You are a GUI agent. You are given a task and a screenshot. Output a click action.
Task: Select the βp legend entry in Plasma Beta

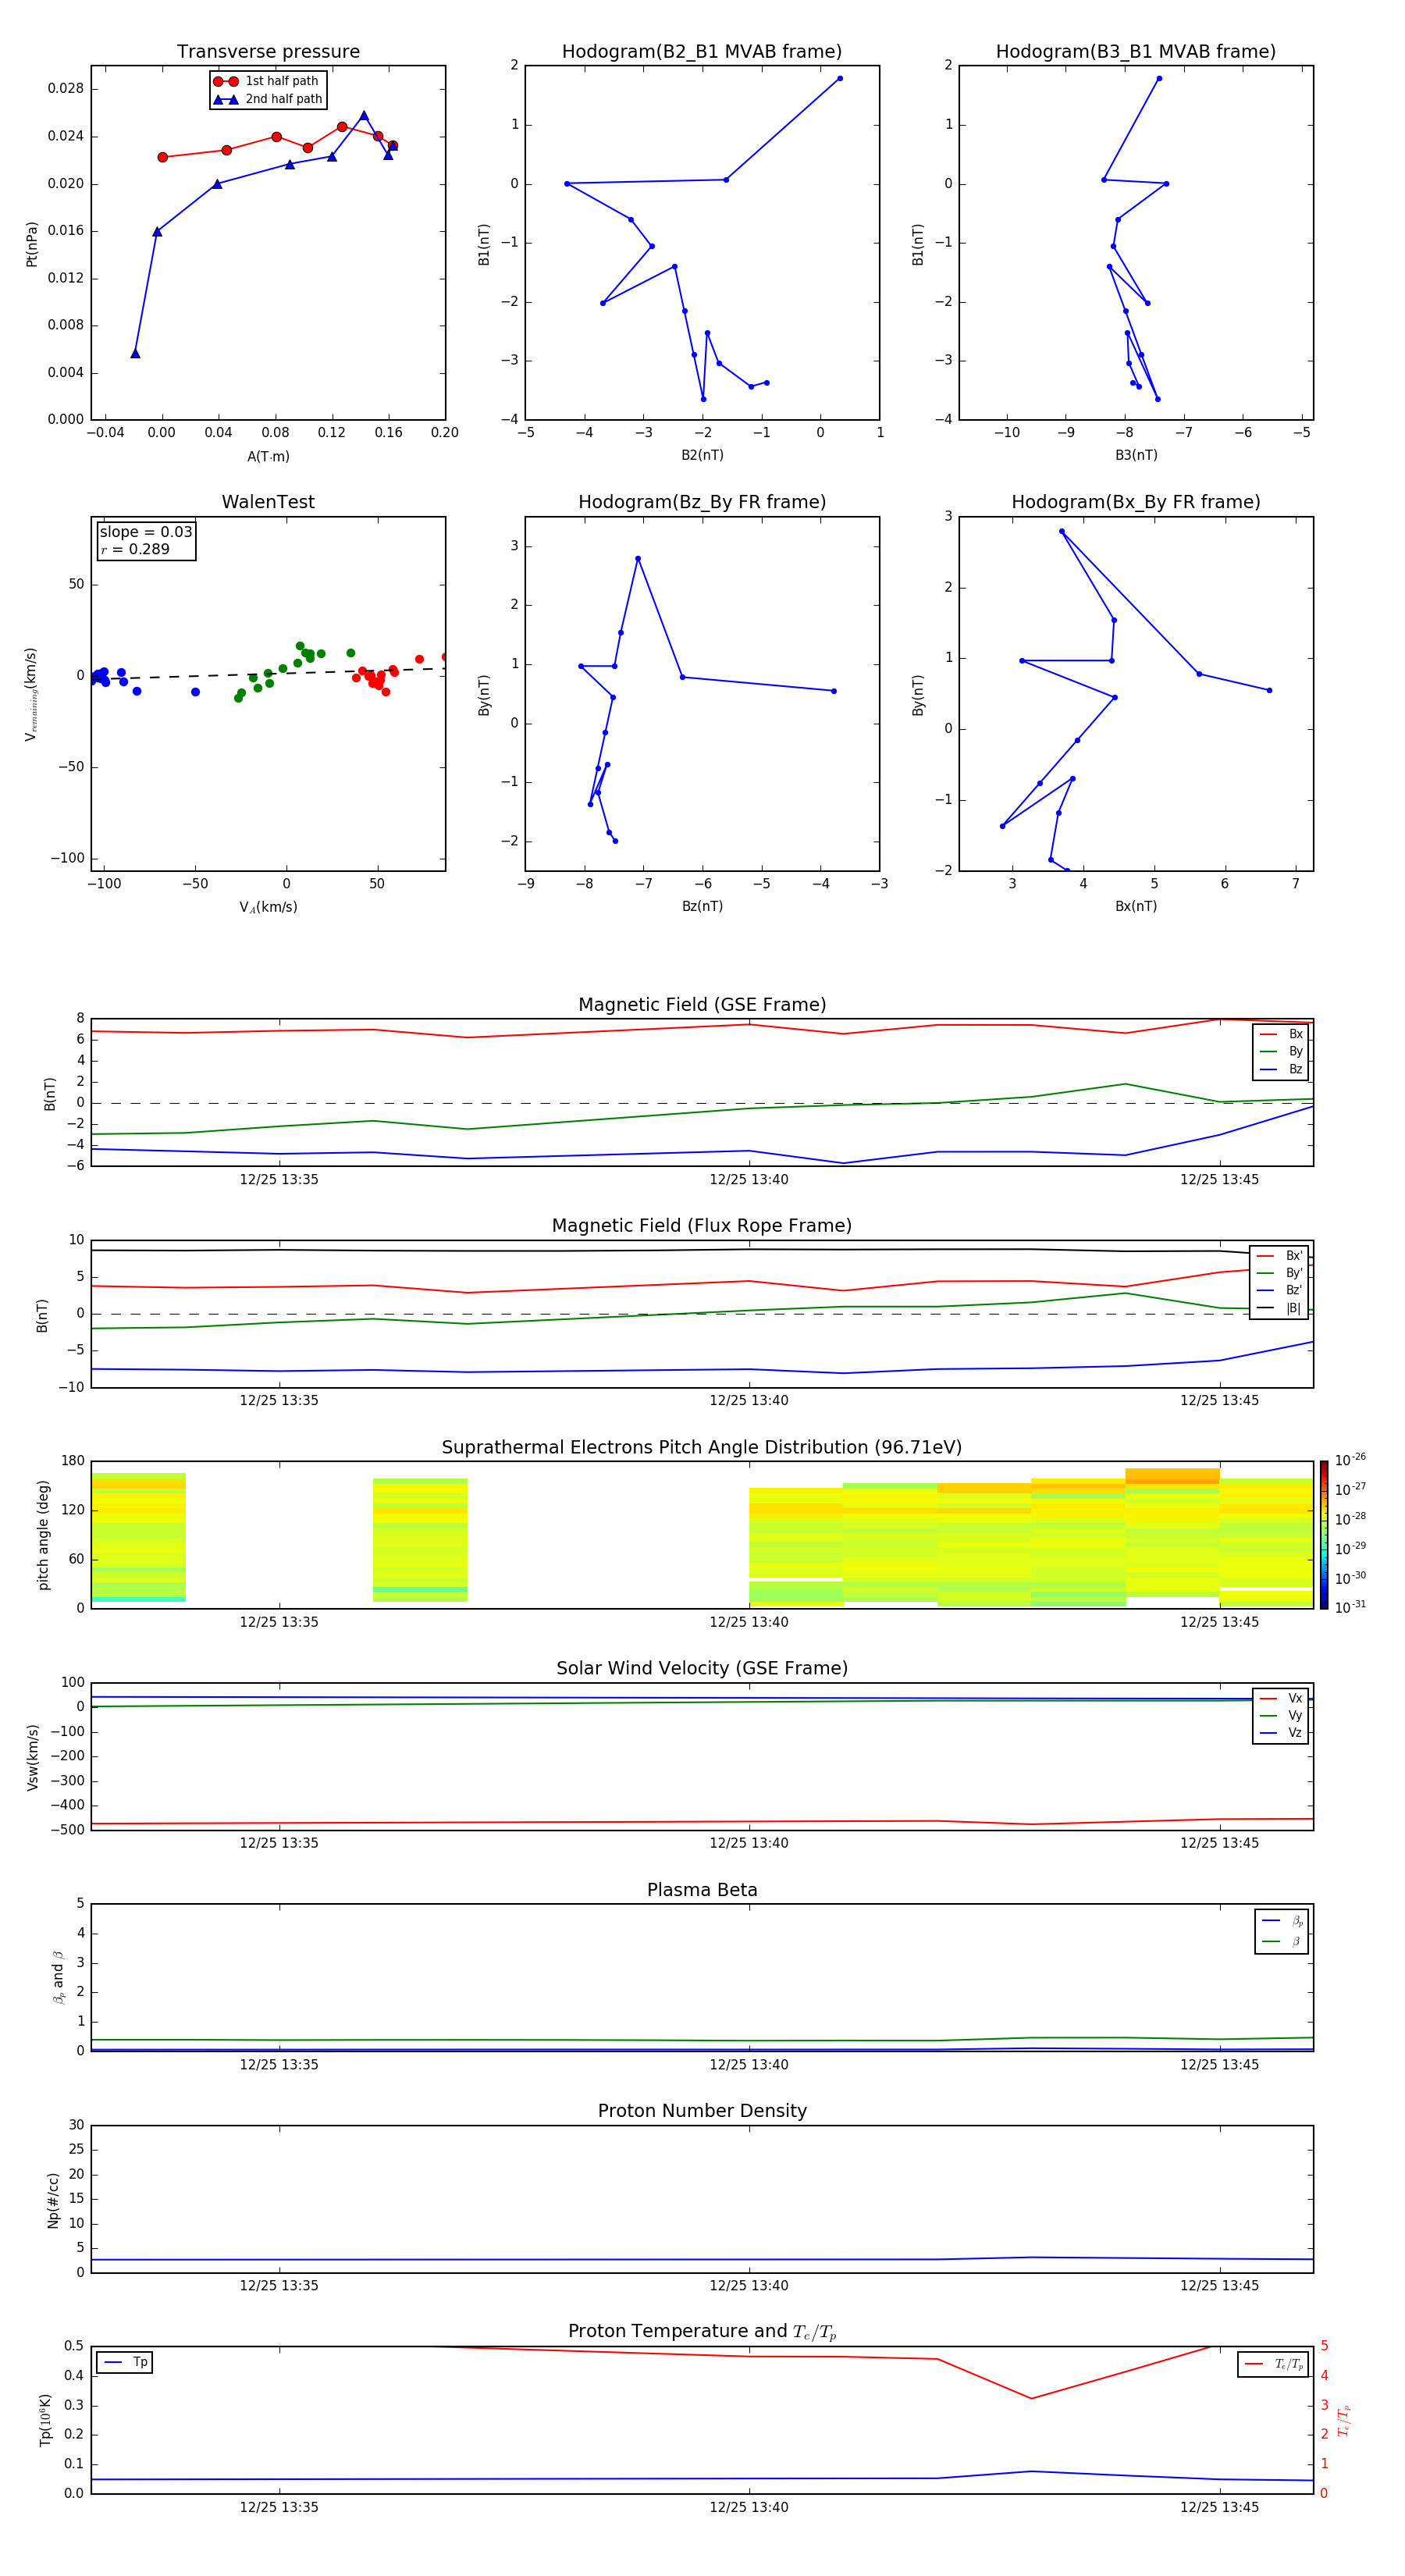pyautogui.click(x=1282, y=1921)
